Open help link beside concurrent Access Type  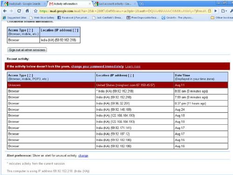tap(30, 30)
